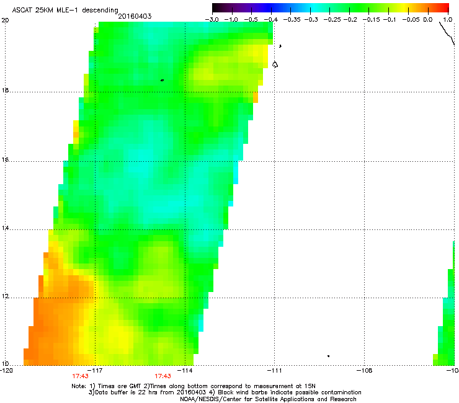Screen dimensions: 459x403
Task: Click the latitude label 10
Action: pyautogui.click(x=5, y=364)
